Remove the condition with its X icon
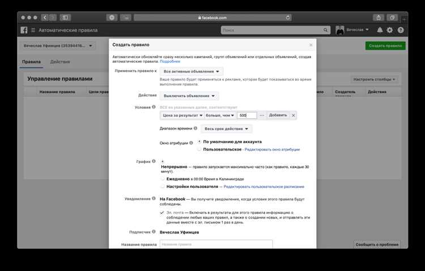 pyautogui.click(x=294, y=115)
